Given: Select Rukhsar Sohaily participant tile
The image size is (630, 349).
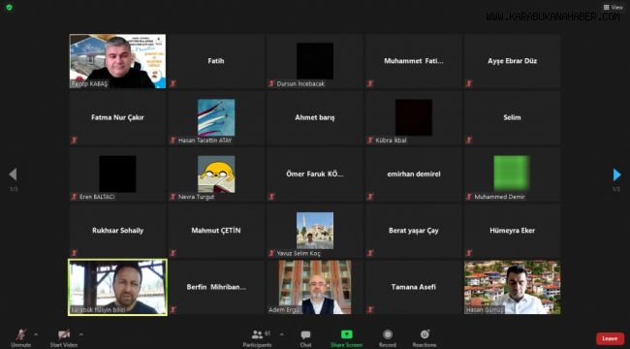Looking at the screenshot, I should tap(117, 231).
